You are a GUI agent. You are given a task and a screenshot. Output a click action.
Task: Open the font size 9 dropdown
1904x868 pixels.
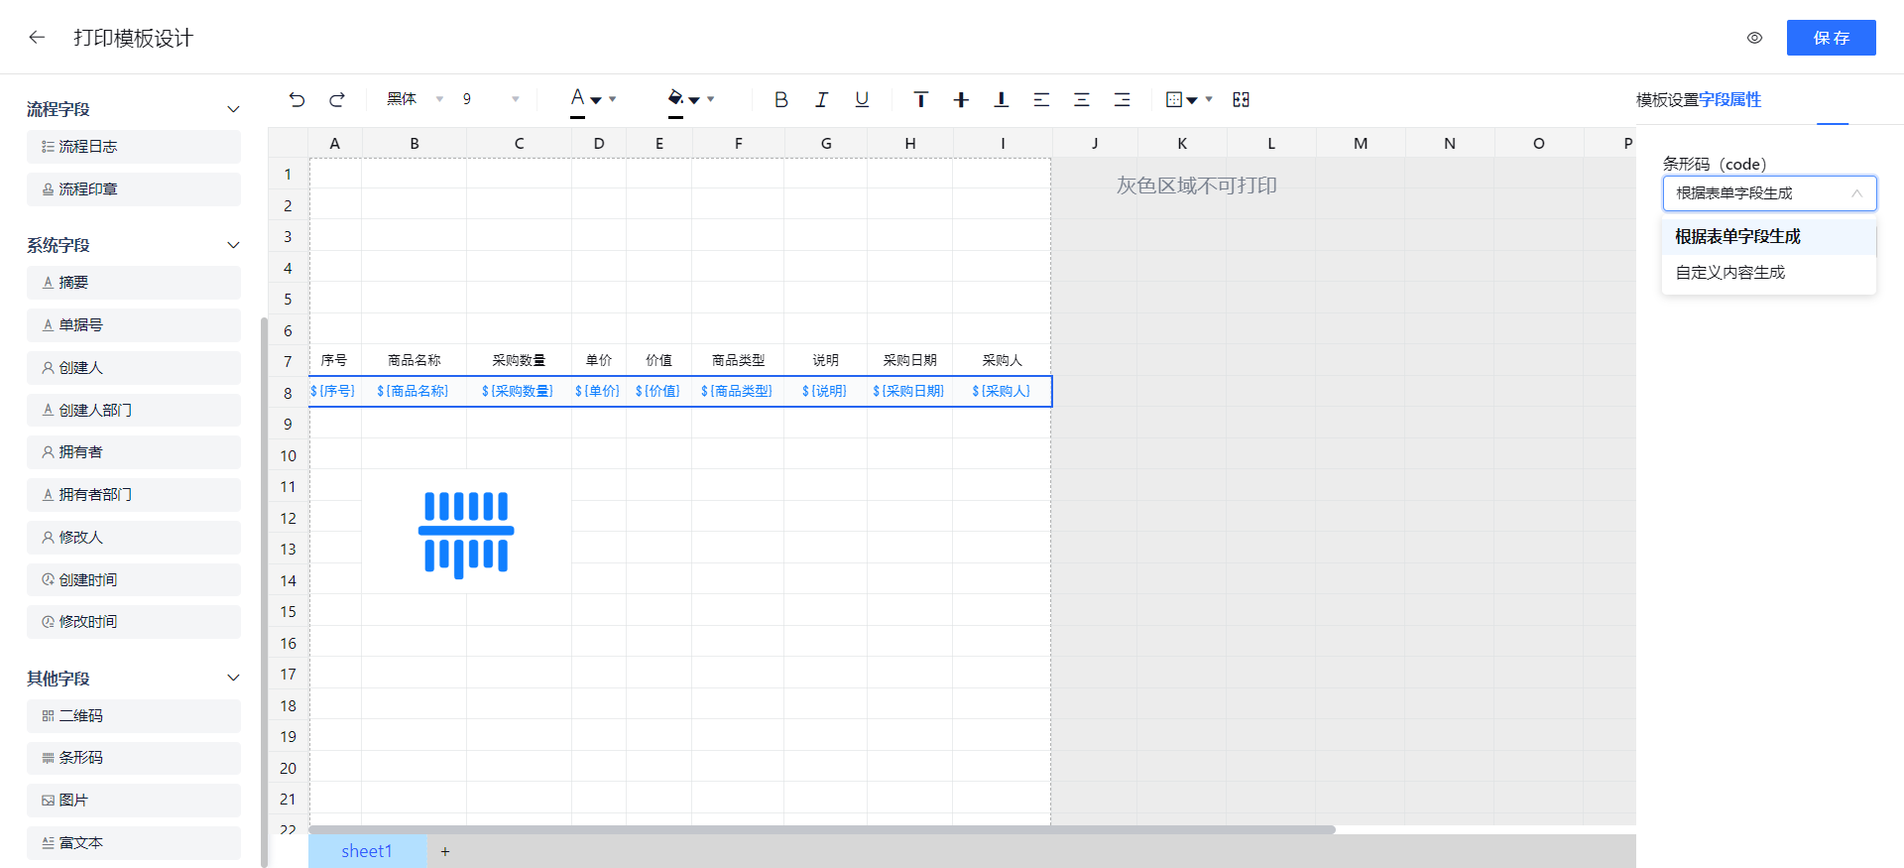point(491,99)
